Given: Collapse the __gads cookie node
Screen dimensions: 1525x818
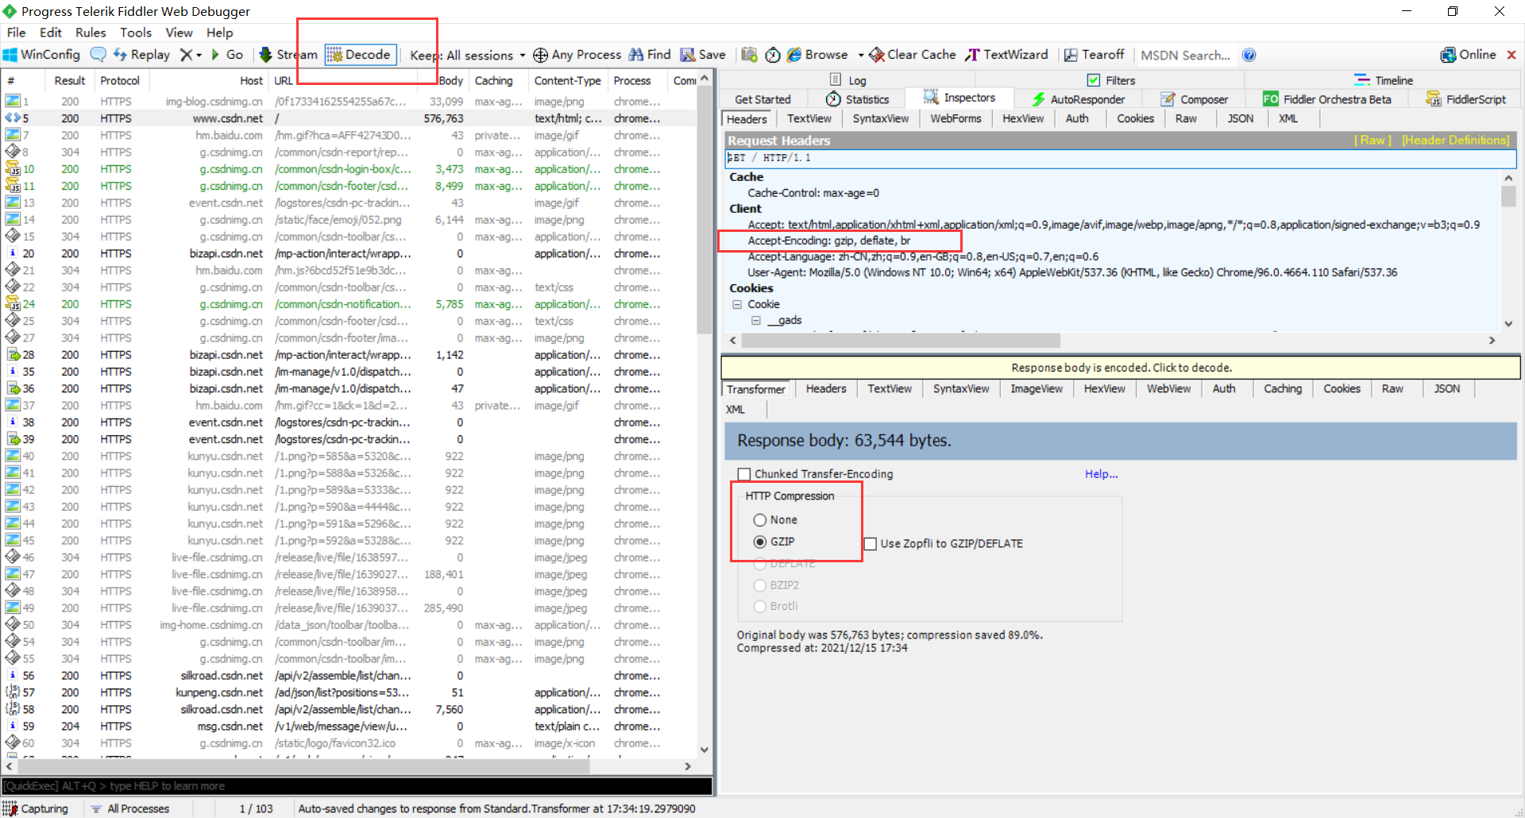Looking at the screenshot, I should point(756,320).
